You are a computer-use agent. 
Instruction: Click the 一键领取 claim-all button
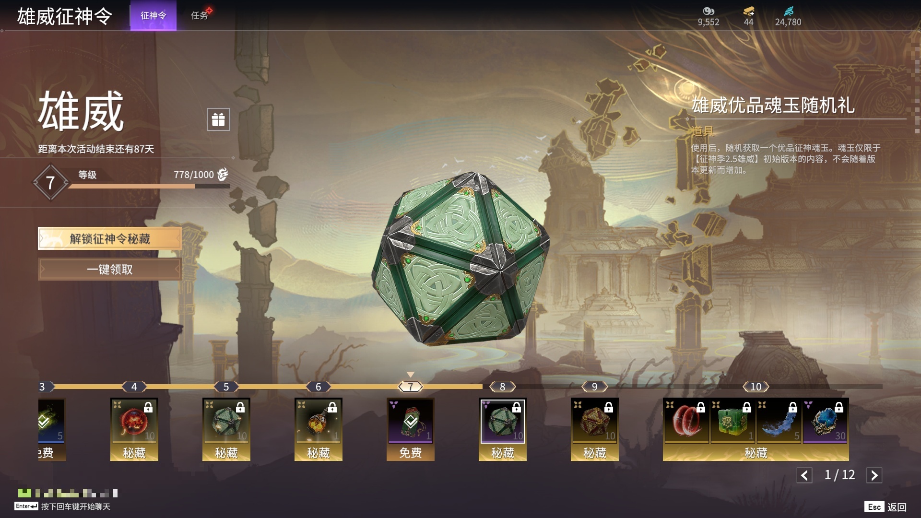[110, 269]
